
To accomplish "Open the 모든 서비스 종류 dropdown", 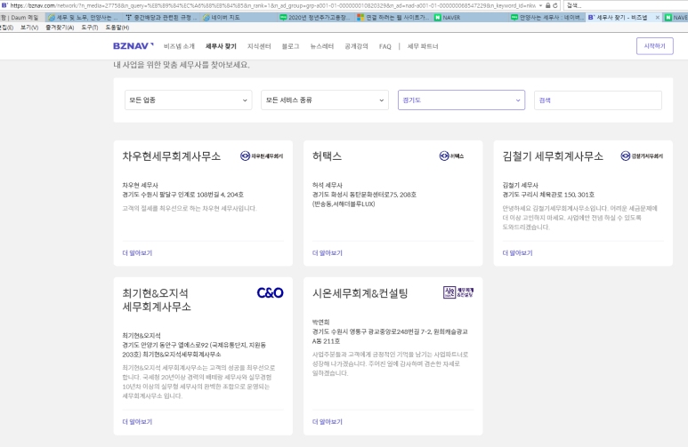I will pyautogui.click(x=325, y=100).
